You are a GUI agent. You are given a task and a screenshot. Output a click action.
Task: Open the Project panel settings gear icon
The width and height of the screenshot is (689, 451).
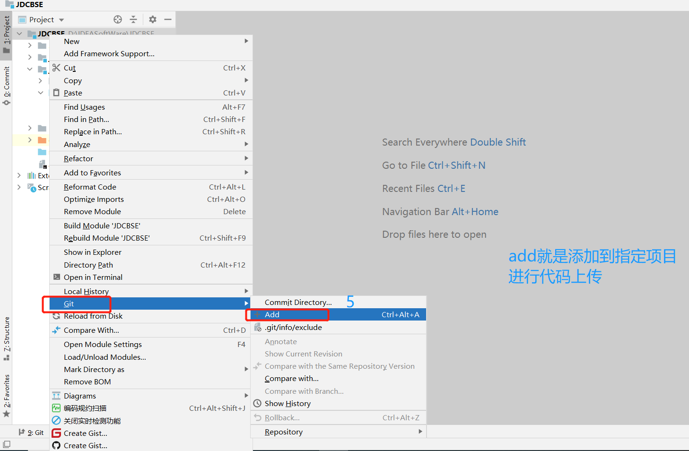[151, 19]
